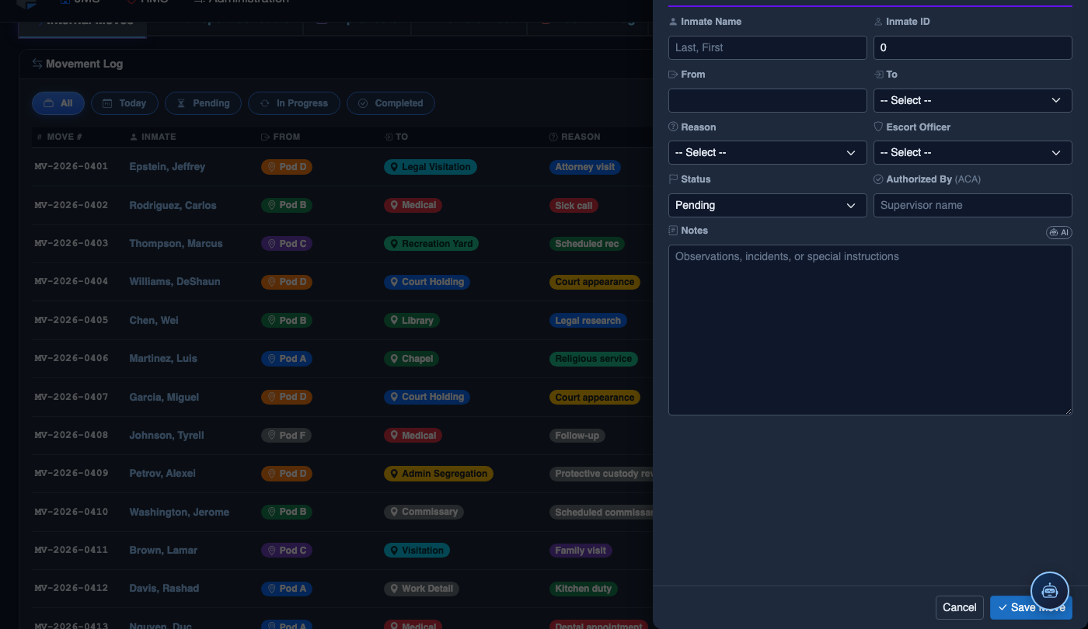1088x629 pixels.
Task: Open the Status dropdown showing Pending
Action: pyautogui.click(x=768, y=205)
